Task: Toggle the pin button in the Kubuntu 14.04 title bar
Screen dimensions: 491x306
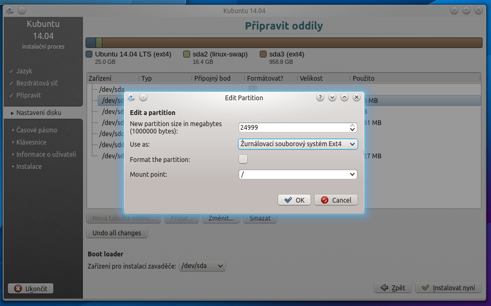Action: tap(22, 11)
